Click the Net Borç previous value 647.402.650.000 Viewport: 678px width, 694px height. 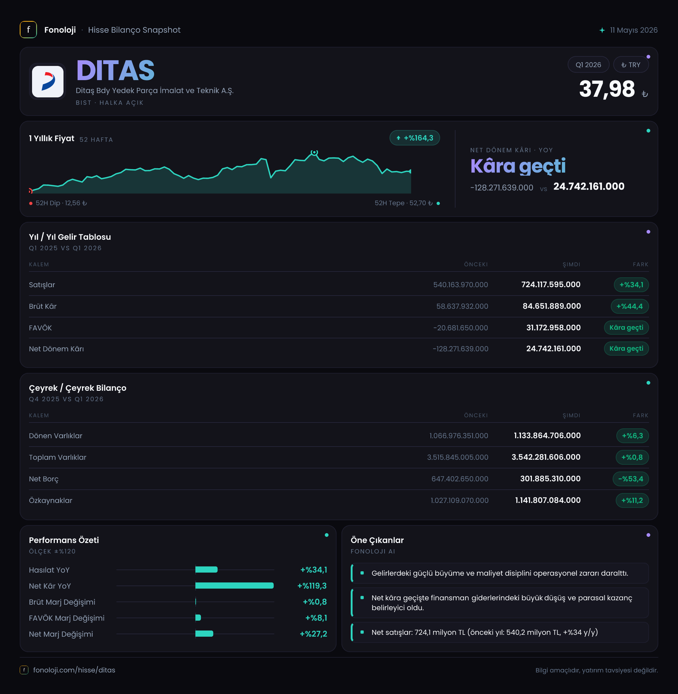[460, 479]
